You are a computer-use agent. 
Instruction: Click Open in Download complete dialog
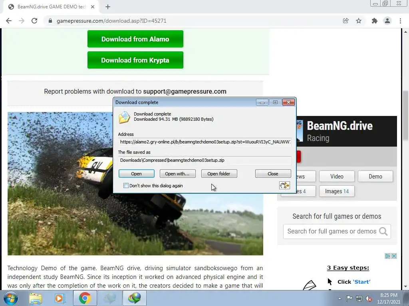[137, 174]
